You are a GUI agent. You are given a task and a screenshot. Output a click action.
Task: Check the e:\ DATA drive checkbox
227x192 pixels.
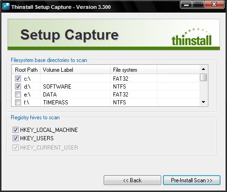[x=18, y=94]
